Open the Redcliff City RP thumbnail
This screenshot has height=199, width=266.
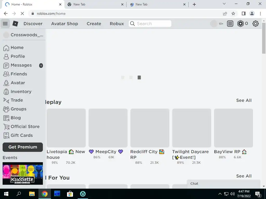coord(150,128)
